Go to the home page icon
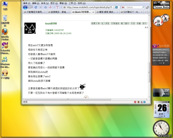 [45, 7]
